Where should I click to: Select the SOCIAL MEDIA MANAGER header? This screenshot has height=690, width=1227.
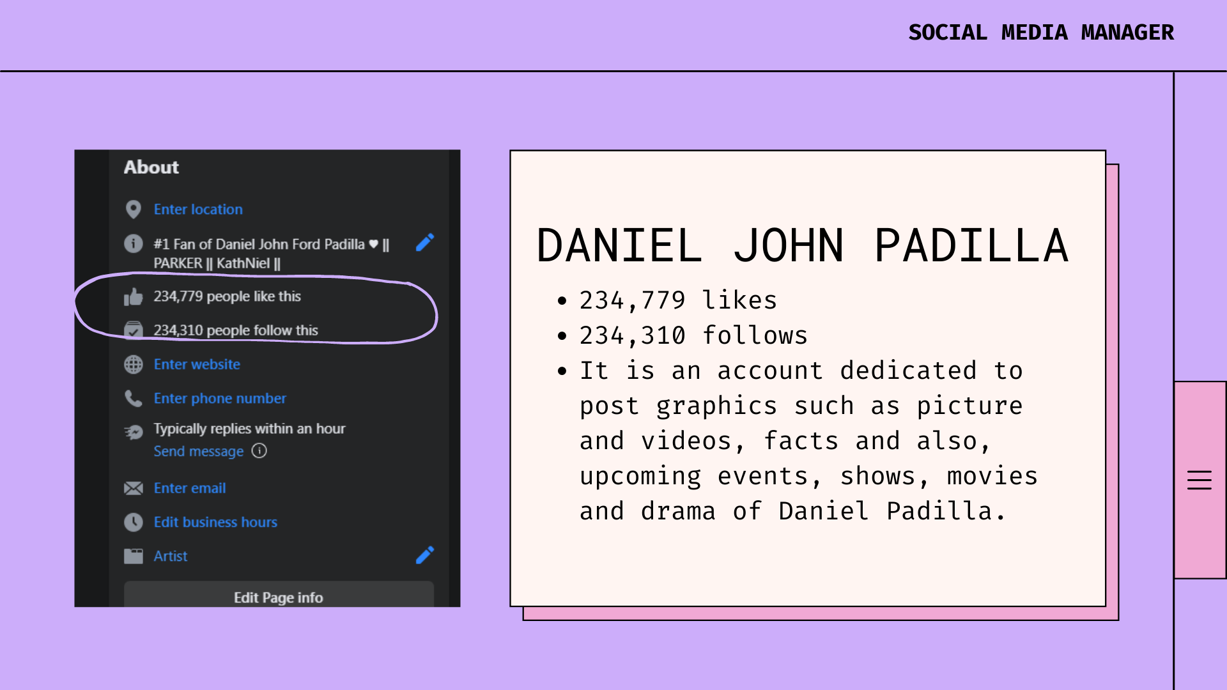pyautogui.click(x=1041, y=32)
